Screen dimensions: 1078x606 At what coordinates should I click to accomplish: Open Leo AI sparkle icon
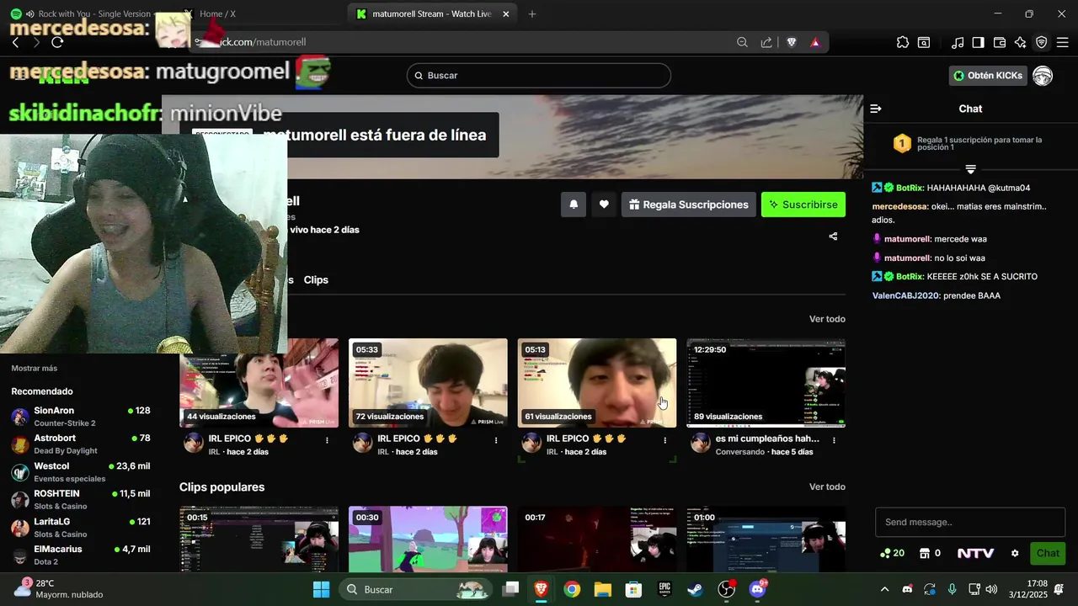[1021, 42]
